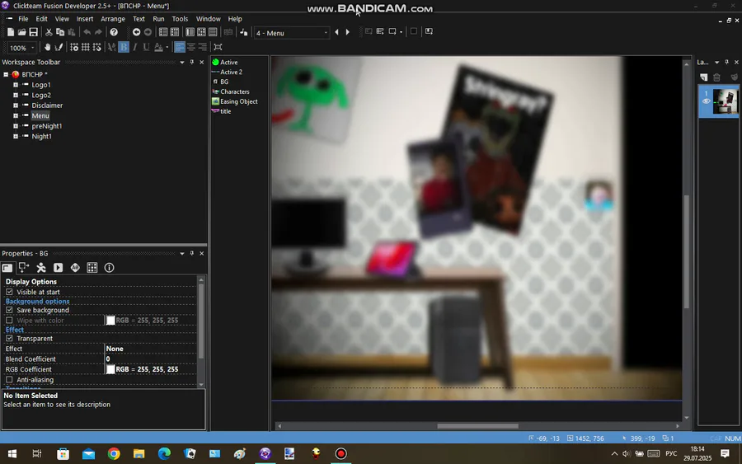Expand the Night1 tree node

[x=16, y=137]
